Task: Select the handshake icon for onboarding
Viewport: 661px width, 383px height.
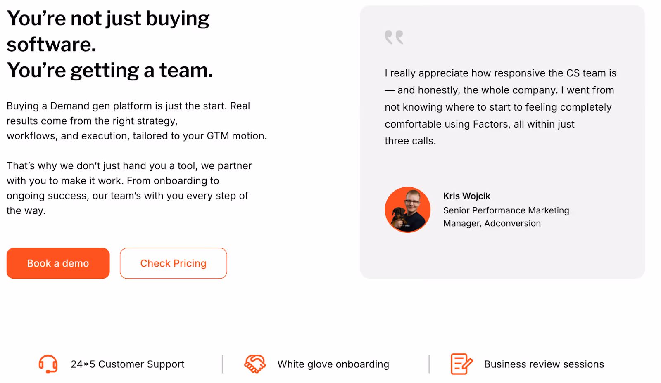Action: coord(255,364)
